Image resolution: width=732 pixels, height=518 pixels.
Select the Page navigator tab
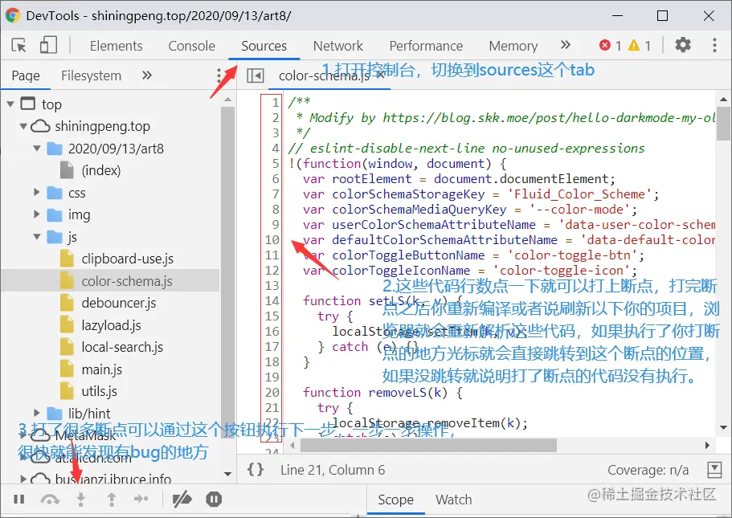click(26, 75)
